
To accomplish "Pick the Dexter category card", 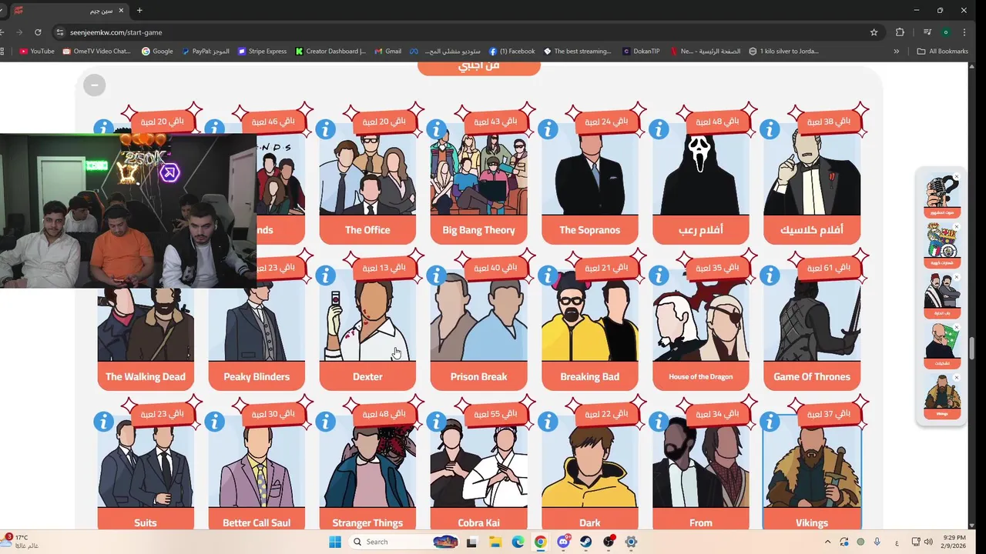I will pos(367,329).
